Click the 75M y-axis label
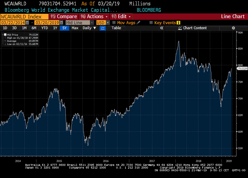This screenshot has height=178, width=248. (x=240, y=82)
